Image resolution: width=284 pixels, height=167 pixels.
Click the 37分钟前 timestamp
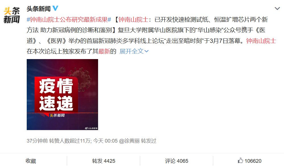pyautogui.click(x=37, y=141)
